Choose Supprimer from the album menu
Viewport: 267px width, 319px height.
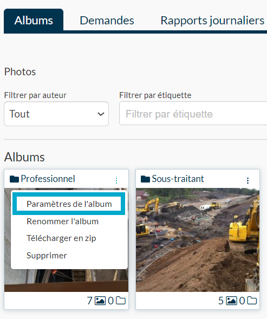click(47, 256)
